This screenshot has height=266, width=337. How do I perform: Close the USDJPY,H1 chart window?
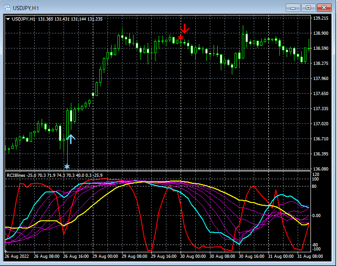(x=324, y=8)
